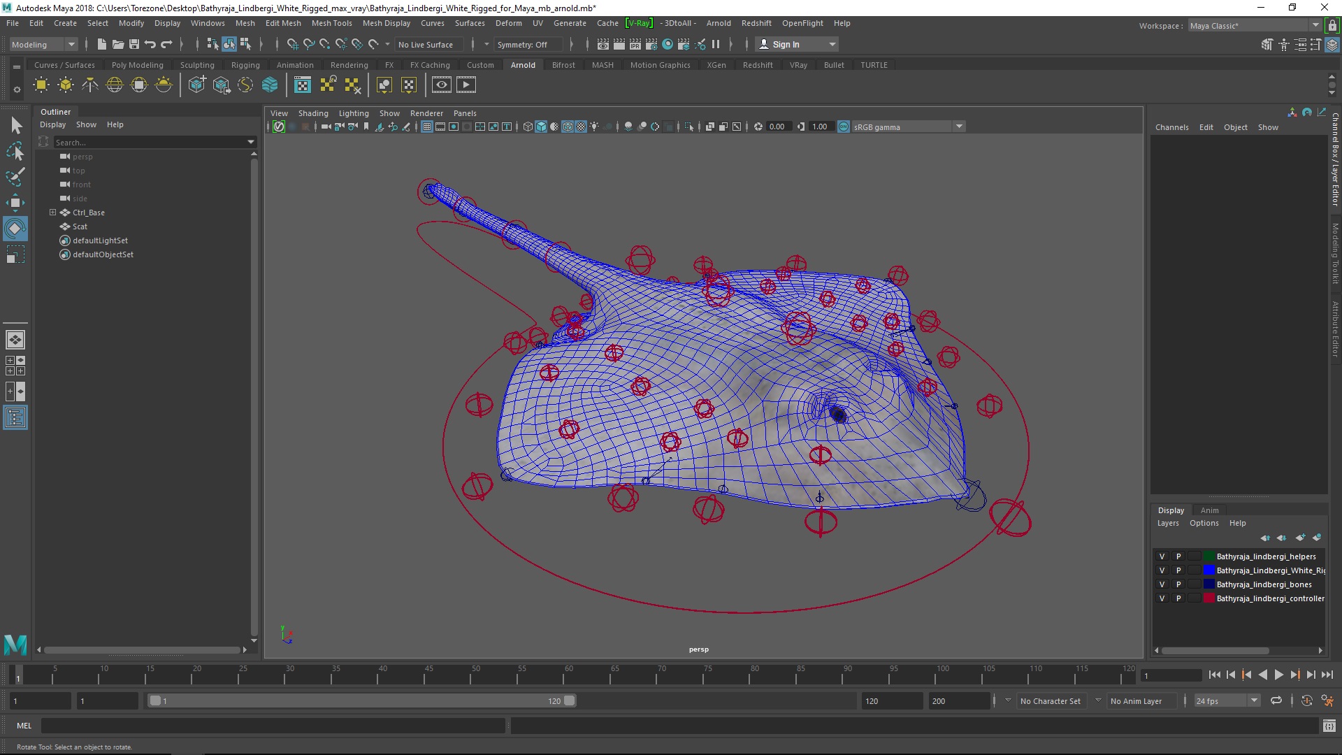Click the red color swatch of controller layer
The width and height of the screenshot is (1342, 755).
(1208, 598)
